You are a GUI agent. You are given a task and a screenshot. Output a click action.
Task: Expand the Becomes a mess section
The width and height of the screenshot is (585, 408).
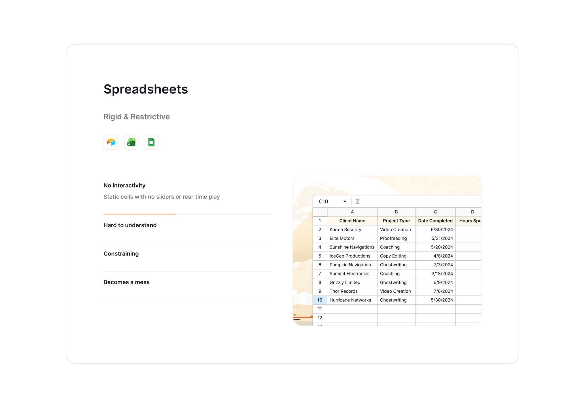click(126, 282)
